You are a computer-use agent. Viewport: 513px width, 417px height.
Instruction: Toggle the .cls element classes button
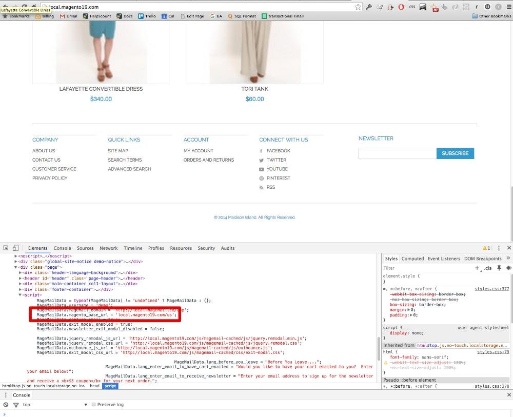point(488,268)
